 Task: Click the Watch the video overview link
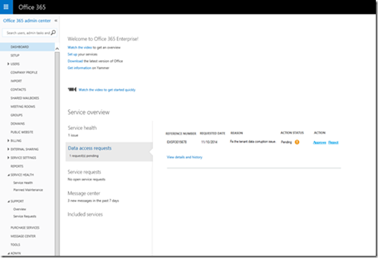pos(80,47)
